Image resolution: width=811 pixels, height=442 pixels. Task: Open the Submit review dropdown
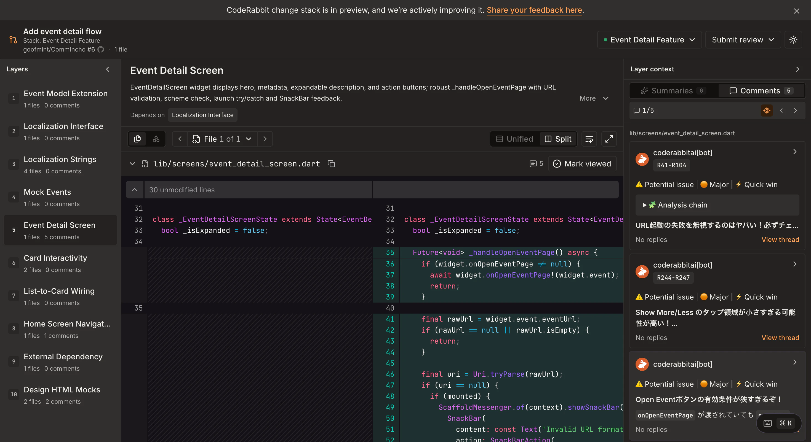click(x=743, y=40)
